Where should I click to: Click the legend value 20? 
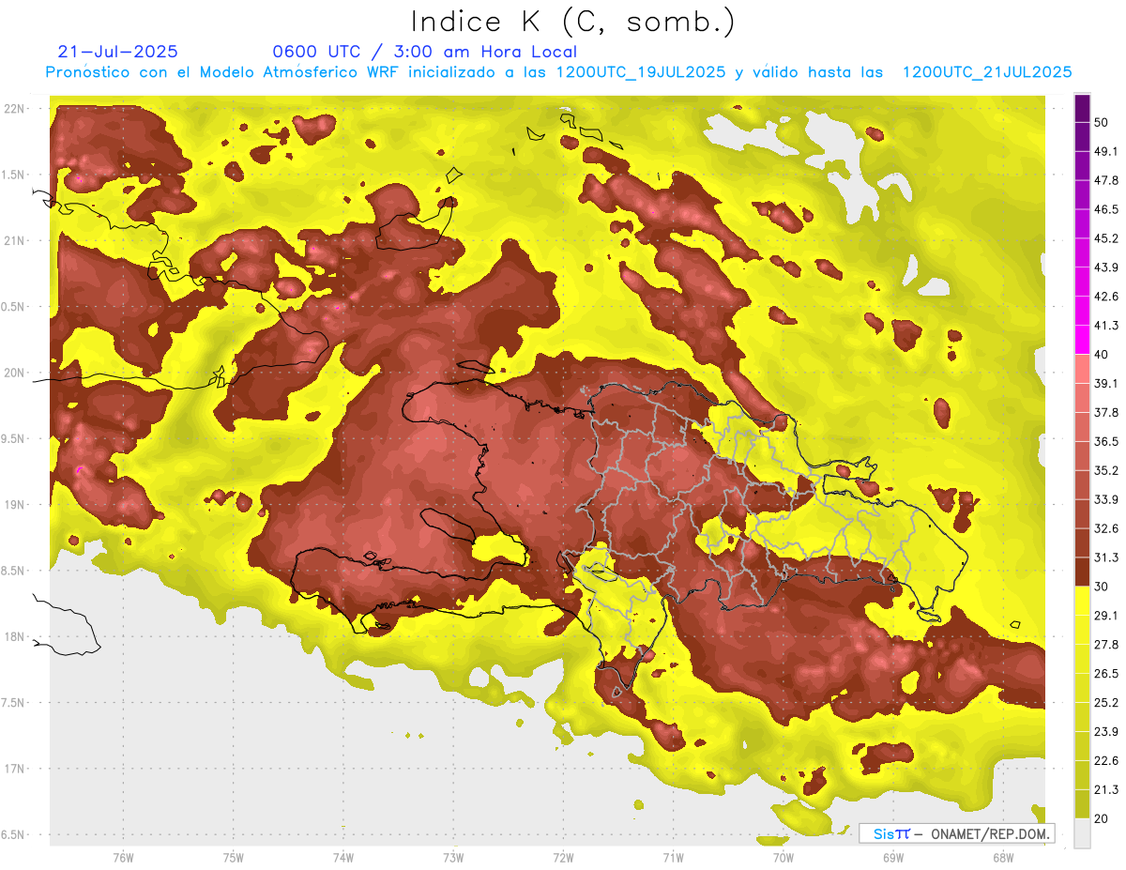pyautogui.click(x=1103, y=819)
